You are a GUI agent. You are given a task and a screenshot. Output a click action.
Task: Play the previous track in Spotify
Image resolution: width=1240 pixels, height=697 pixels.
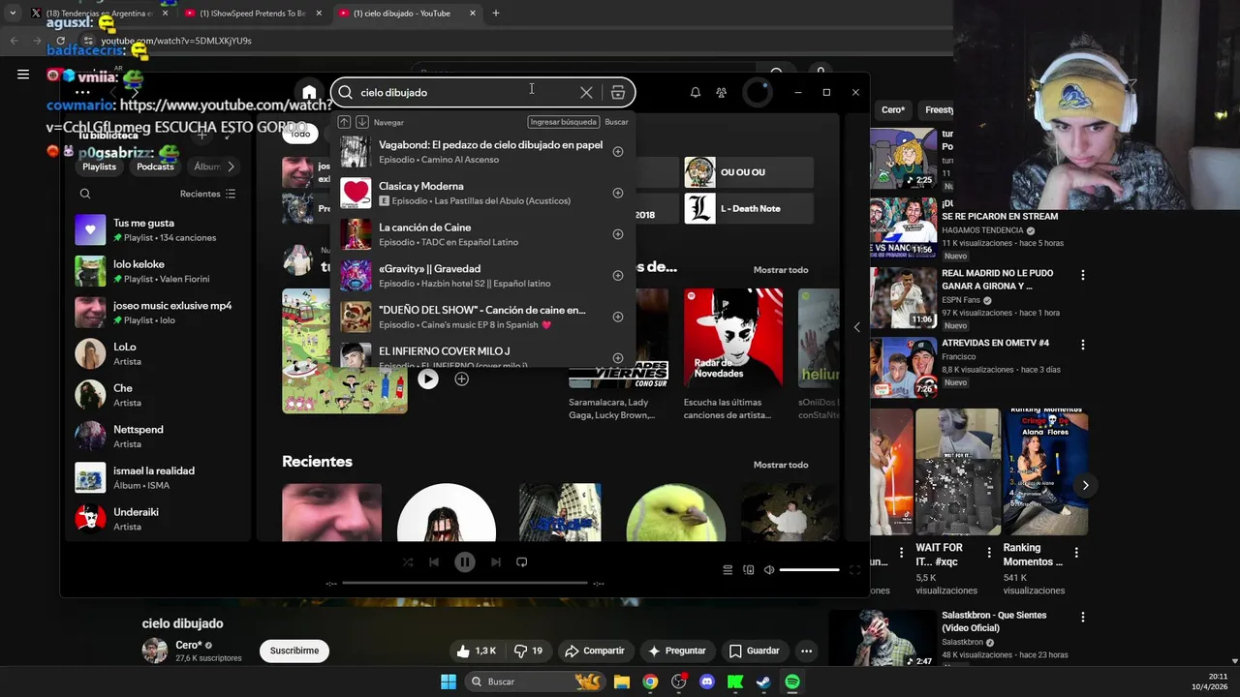point(434,561)
